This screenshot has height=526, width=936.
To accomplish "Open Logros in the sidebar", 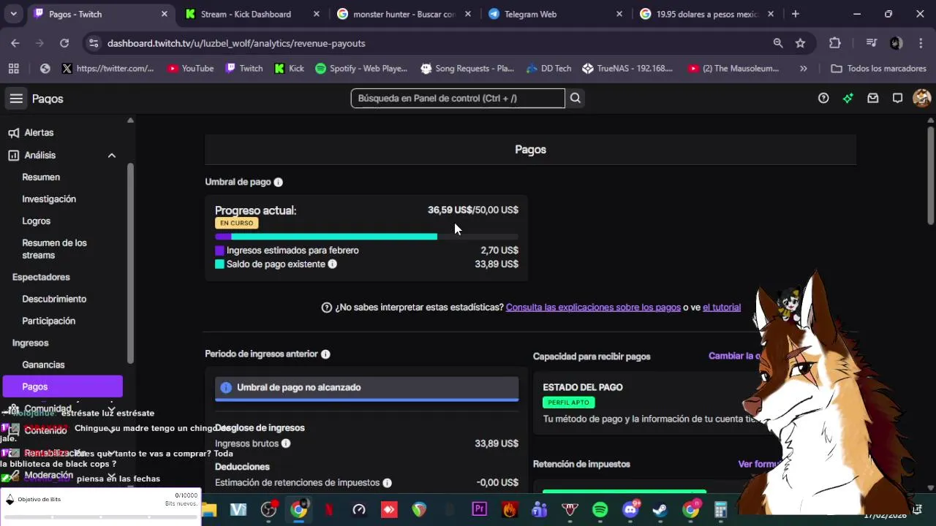I will click(37, 221).
